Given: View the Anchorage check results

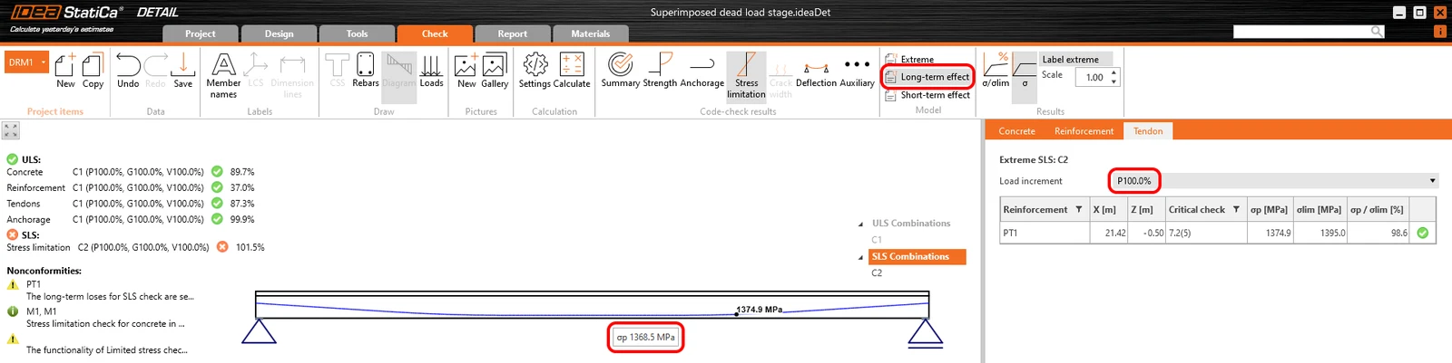Looking at the screenshot, I should coord(702,70).
